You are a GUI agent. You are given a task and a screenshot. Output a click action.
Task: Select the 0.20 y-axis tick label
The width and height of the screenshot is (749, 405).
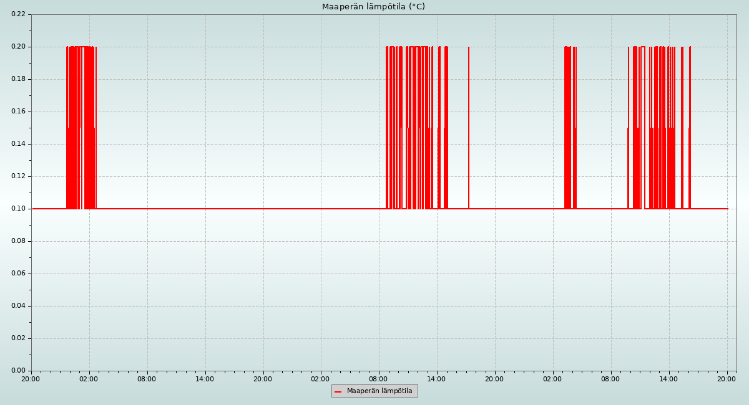pos(18,47)
